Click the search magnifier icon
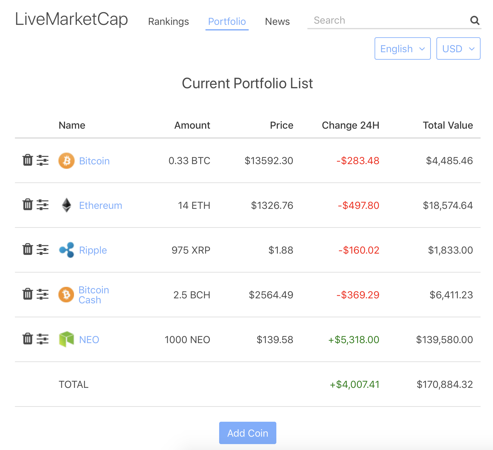Screen dimensions: 493x450 tap(474, 21)
